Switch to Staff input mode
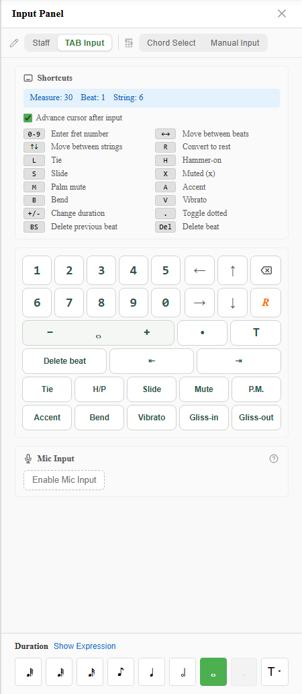 click(x=41, y=43)
